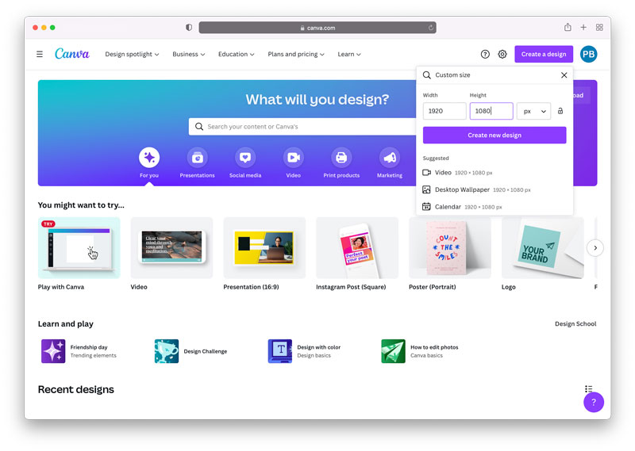The height and width of the screenshot is (451, 635).
Task: Open Play with Canva thumbnail
Action: click(x=79, y=247)
